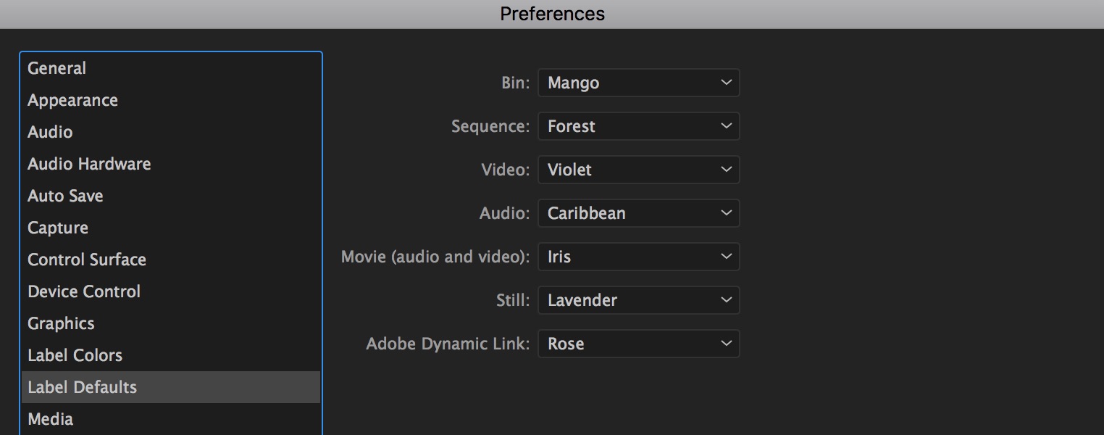Open the Media preferences category
Viewport: 1104px width, 435px height.
171,419
